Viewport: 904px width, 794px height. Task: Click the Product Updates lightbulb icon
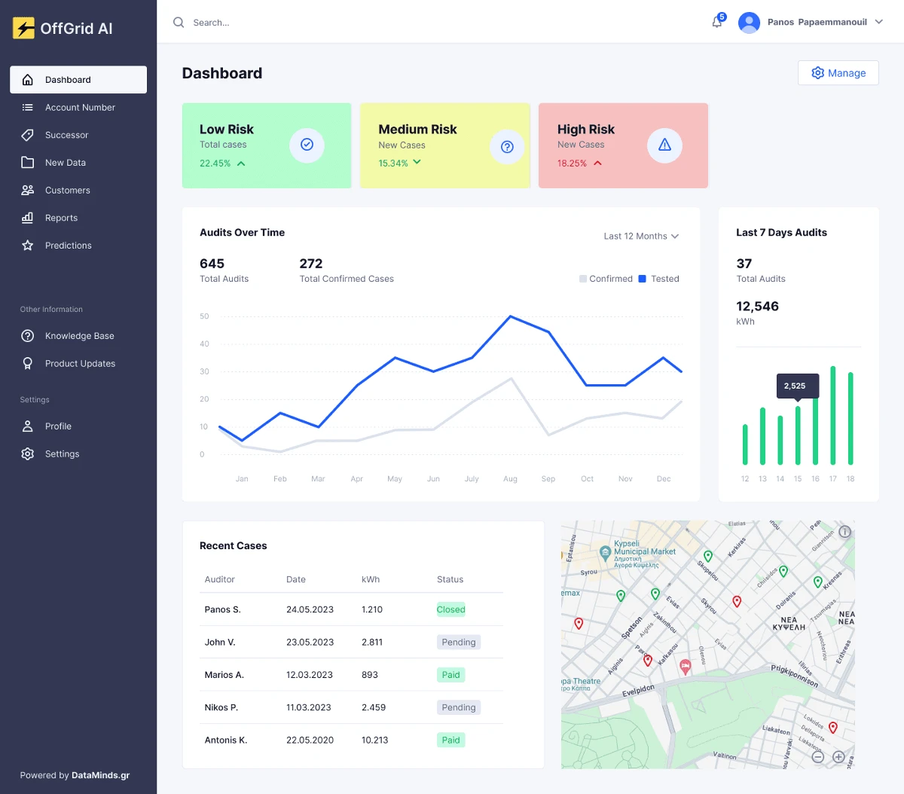click(28, 364)
